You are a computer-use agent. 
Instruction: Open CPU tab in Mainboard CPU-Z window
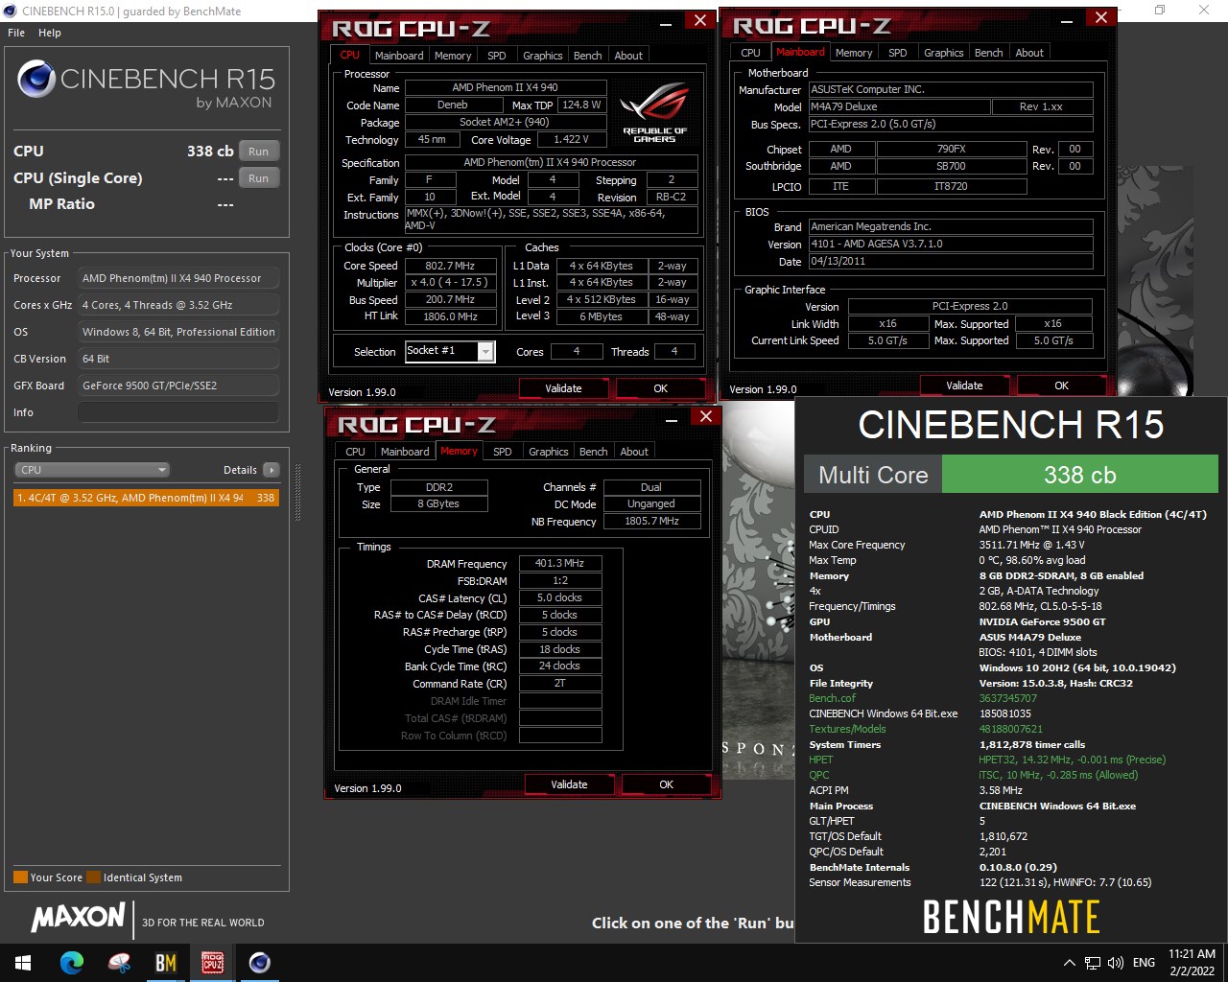click(x=751, y=53)
